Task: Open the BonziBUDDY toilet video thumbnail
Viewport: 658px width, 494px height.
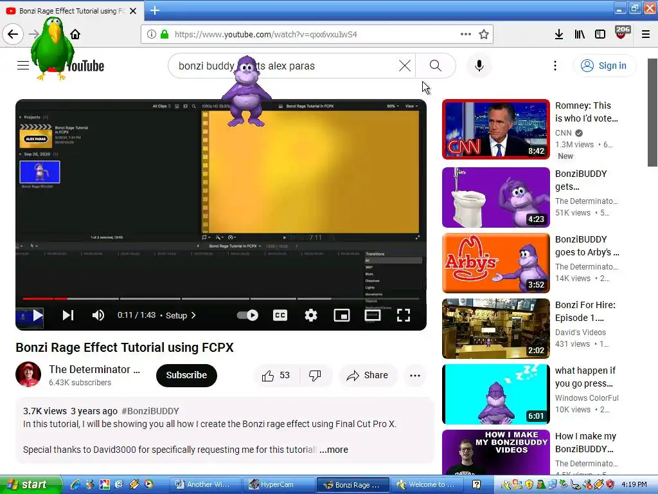Action: 495,197
